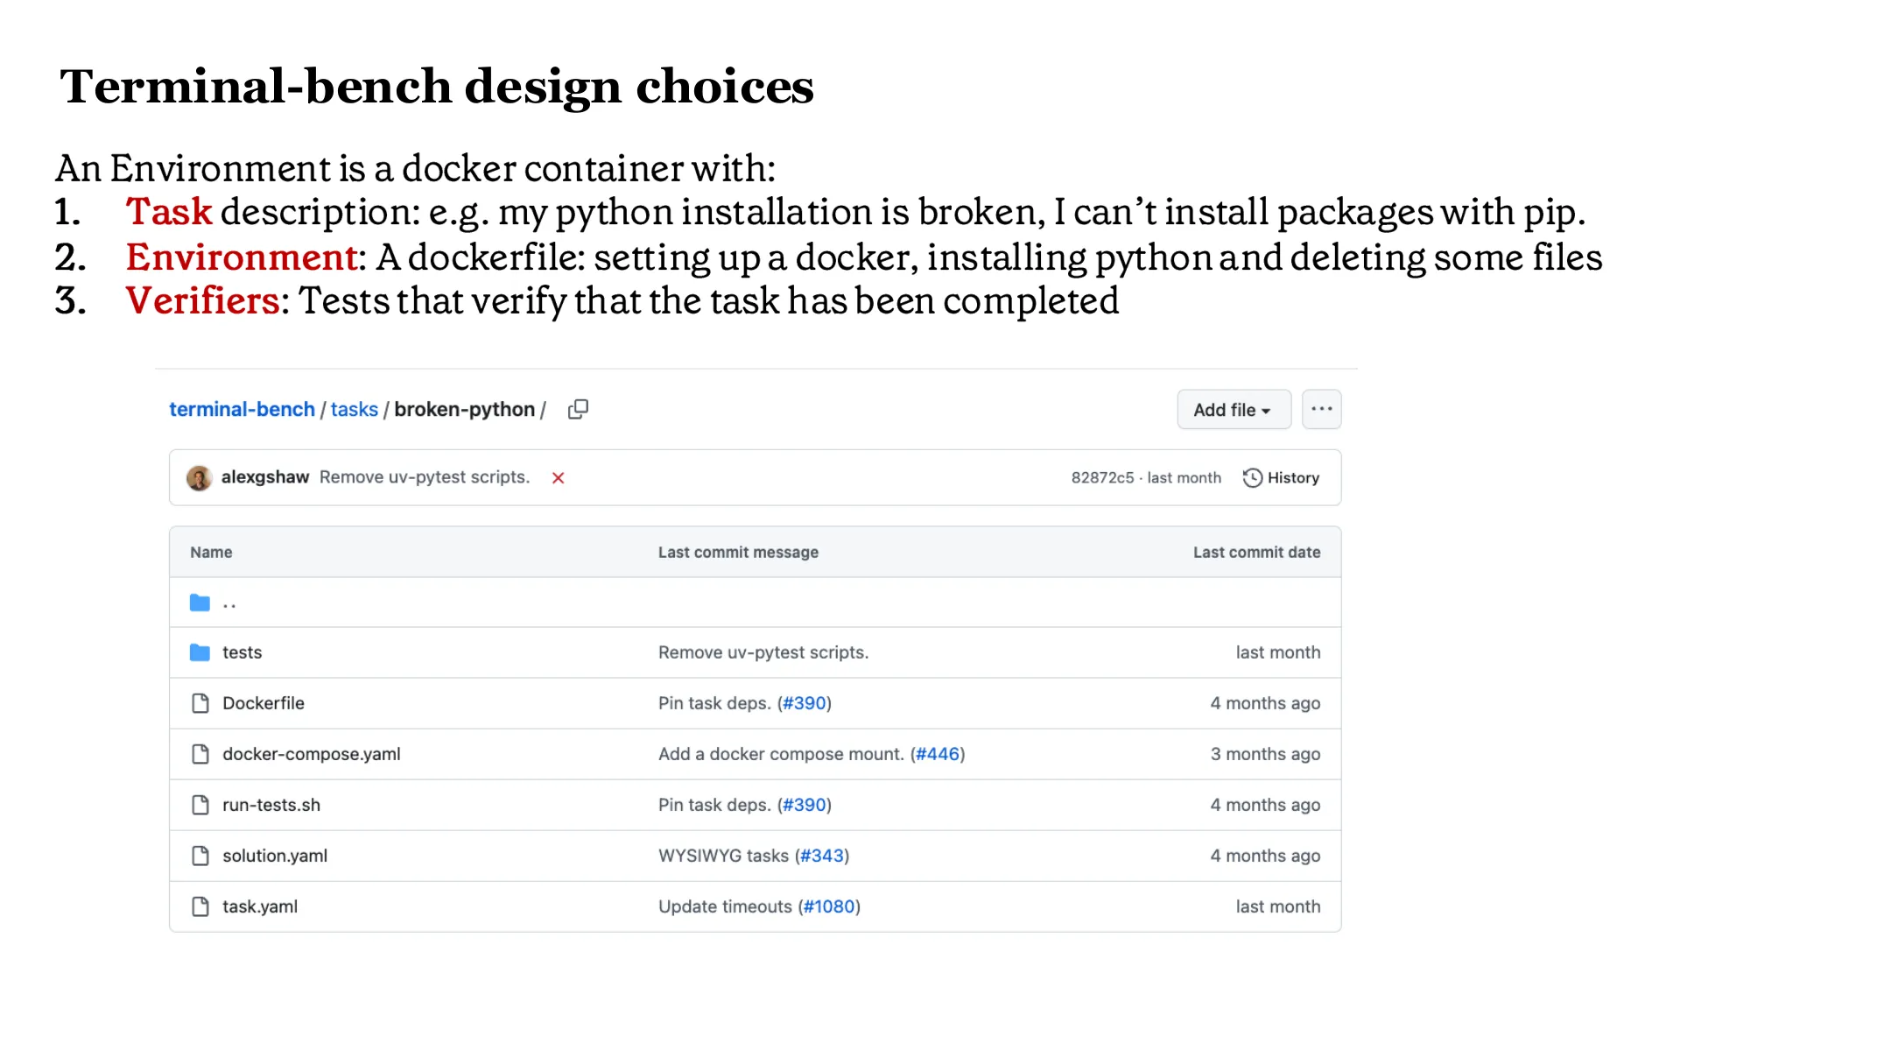Open pull request #446 link
The width and height of the screenshot is (1891, 1064).
[938, 754]
